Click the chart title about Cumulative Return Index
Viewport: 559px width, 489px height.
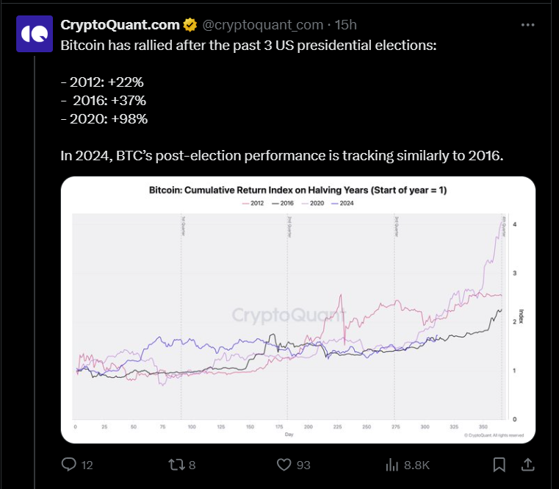pyautogui.click(x=297, y=190)
